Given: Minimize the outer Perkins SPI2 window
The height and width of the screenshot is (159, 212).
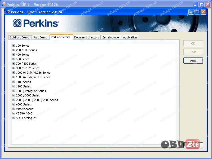Looking at the screenshot, I should point(195,4).
